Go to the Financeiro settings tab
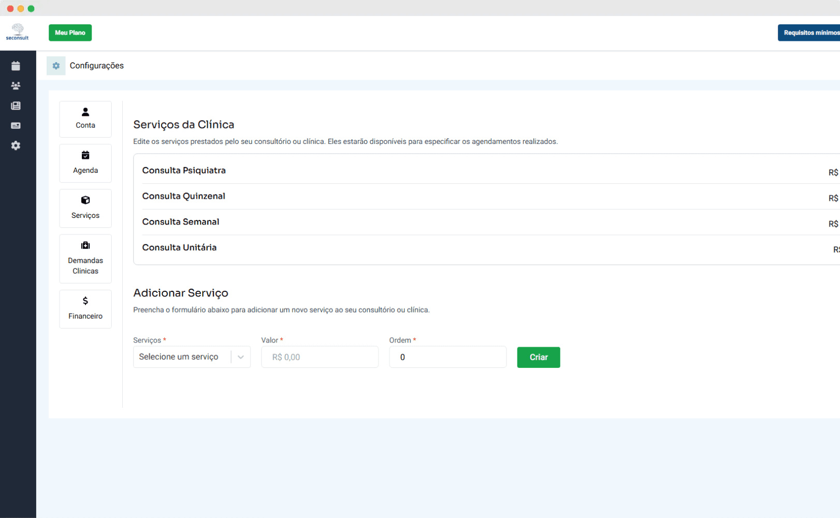 pyautogui.click(x=85, y=309)
